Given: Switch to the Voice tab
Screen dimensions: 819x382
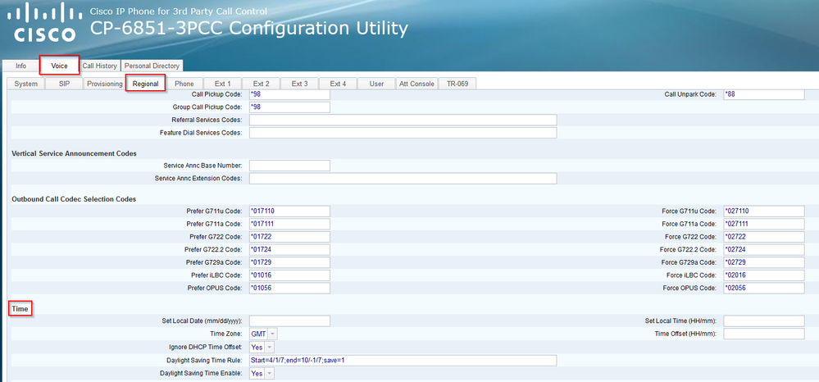Looking at the screenshot, I should coord(60,66).
